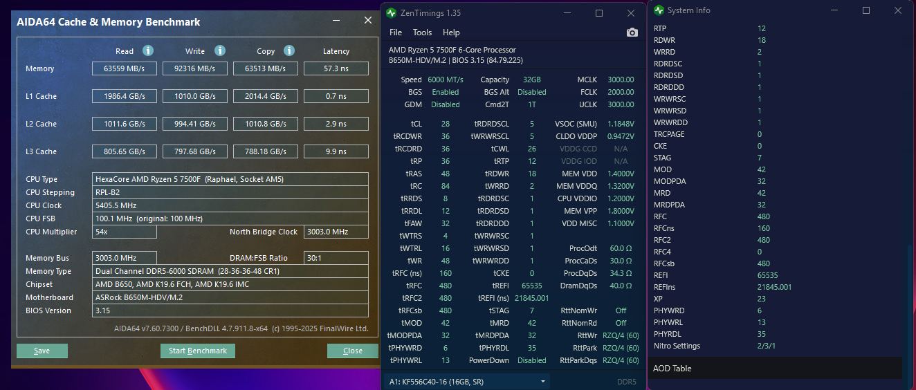This screenshot has width=916, height=390.
Task: Click the FCLK value 2000.00
Action: 621,92
